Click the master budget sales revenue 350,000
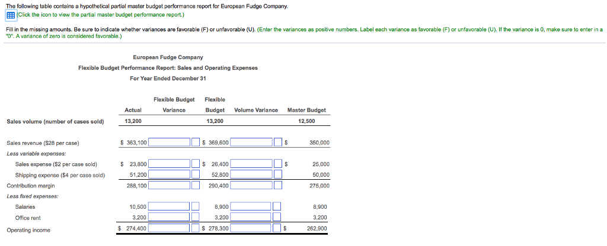The image size is (607, 246). click(320, 143)
